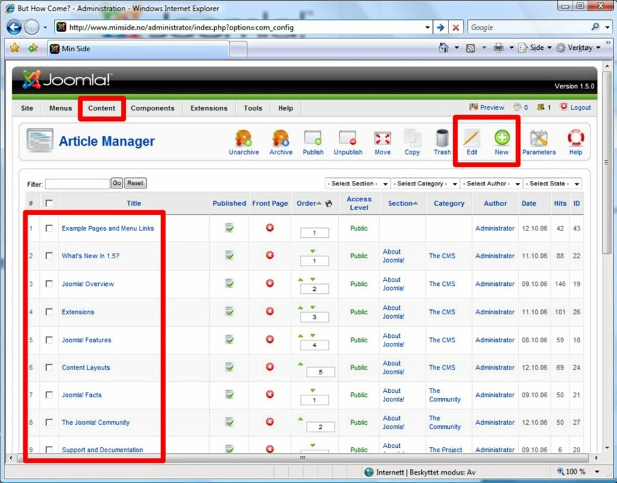The height and width of the screenshot is (483, 617).
Task: Click browser Back button
Action: (14, 27)
